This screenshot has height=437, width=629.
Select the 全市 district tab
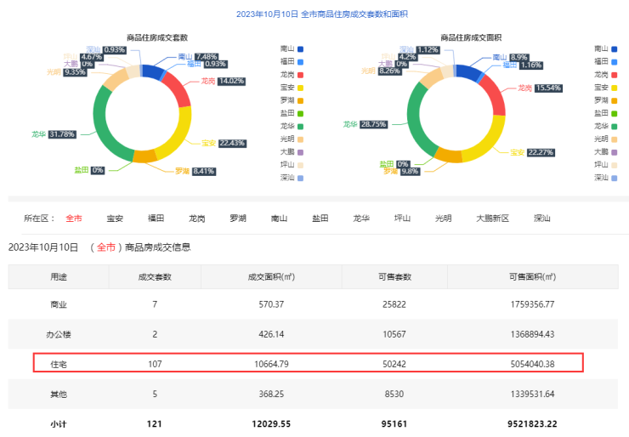(x=74, y=218)
